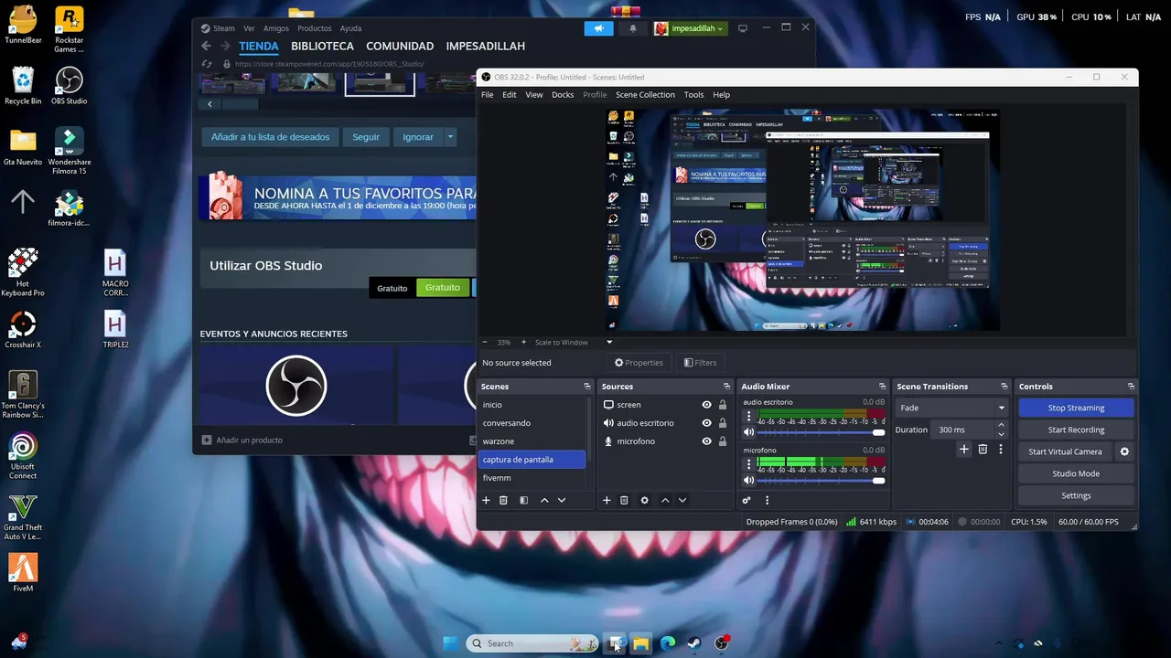Hide the microfono source eye icon
Screen dimensions: 1171x658
(706, 441)
